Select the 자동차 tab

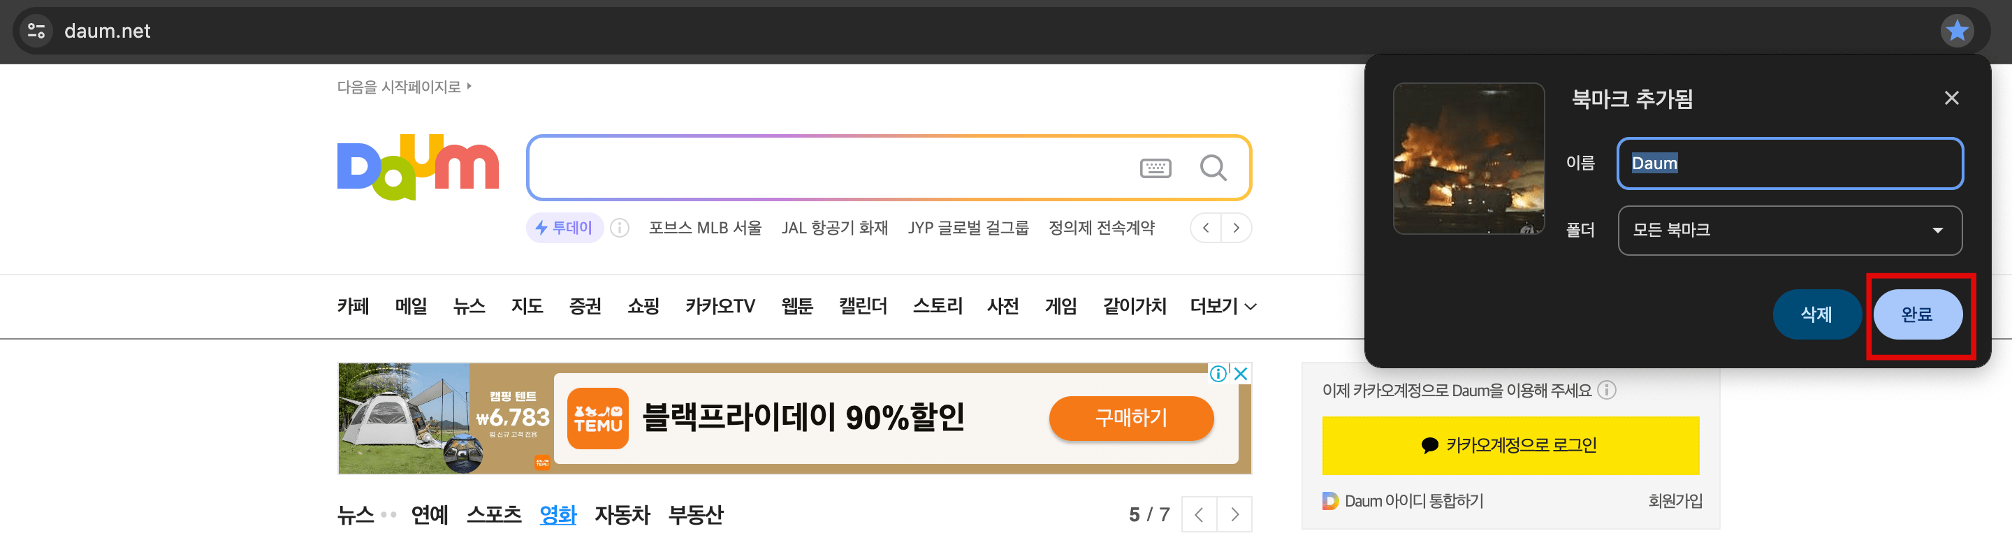click(622, 514)
